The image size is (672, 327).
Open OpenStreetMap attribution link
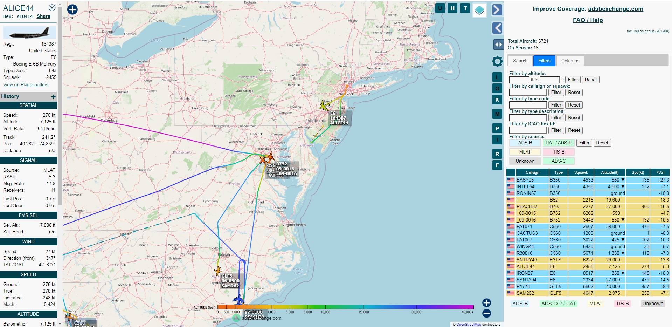[469, 325]
